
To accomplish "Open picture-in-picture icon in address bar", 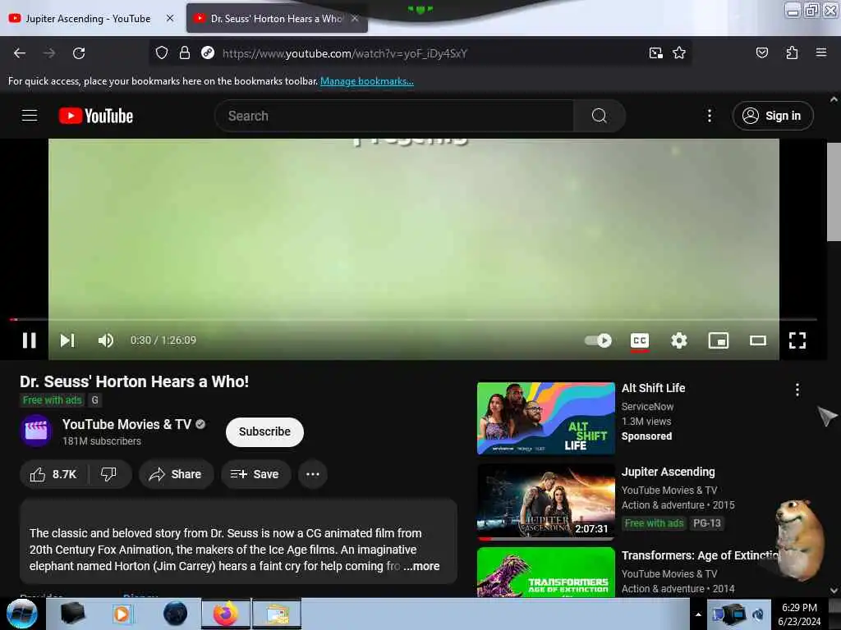I will 655,53.
